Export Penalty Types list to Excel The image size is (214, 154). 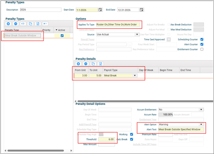(38, 24)
